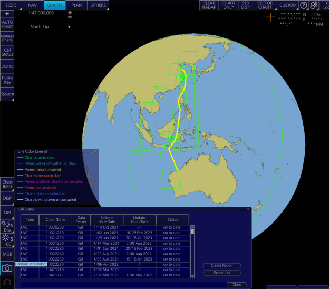The height and width of the screenshot is (289, 329).
Task: Click the orange cursor cross icon
Action: [x=270, y=17]
